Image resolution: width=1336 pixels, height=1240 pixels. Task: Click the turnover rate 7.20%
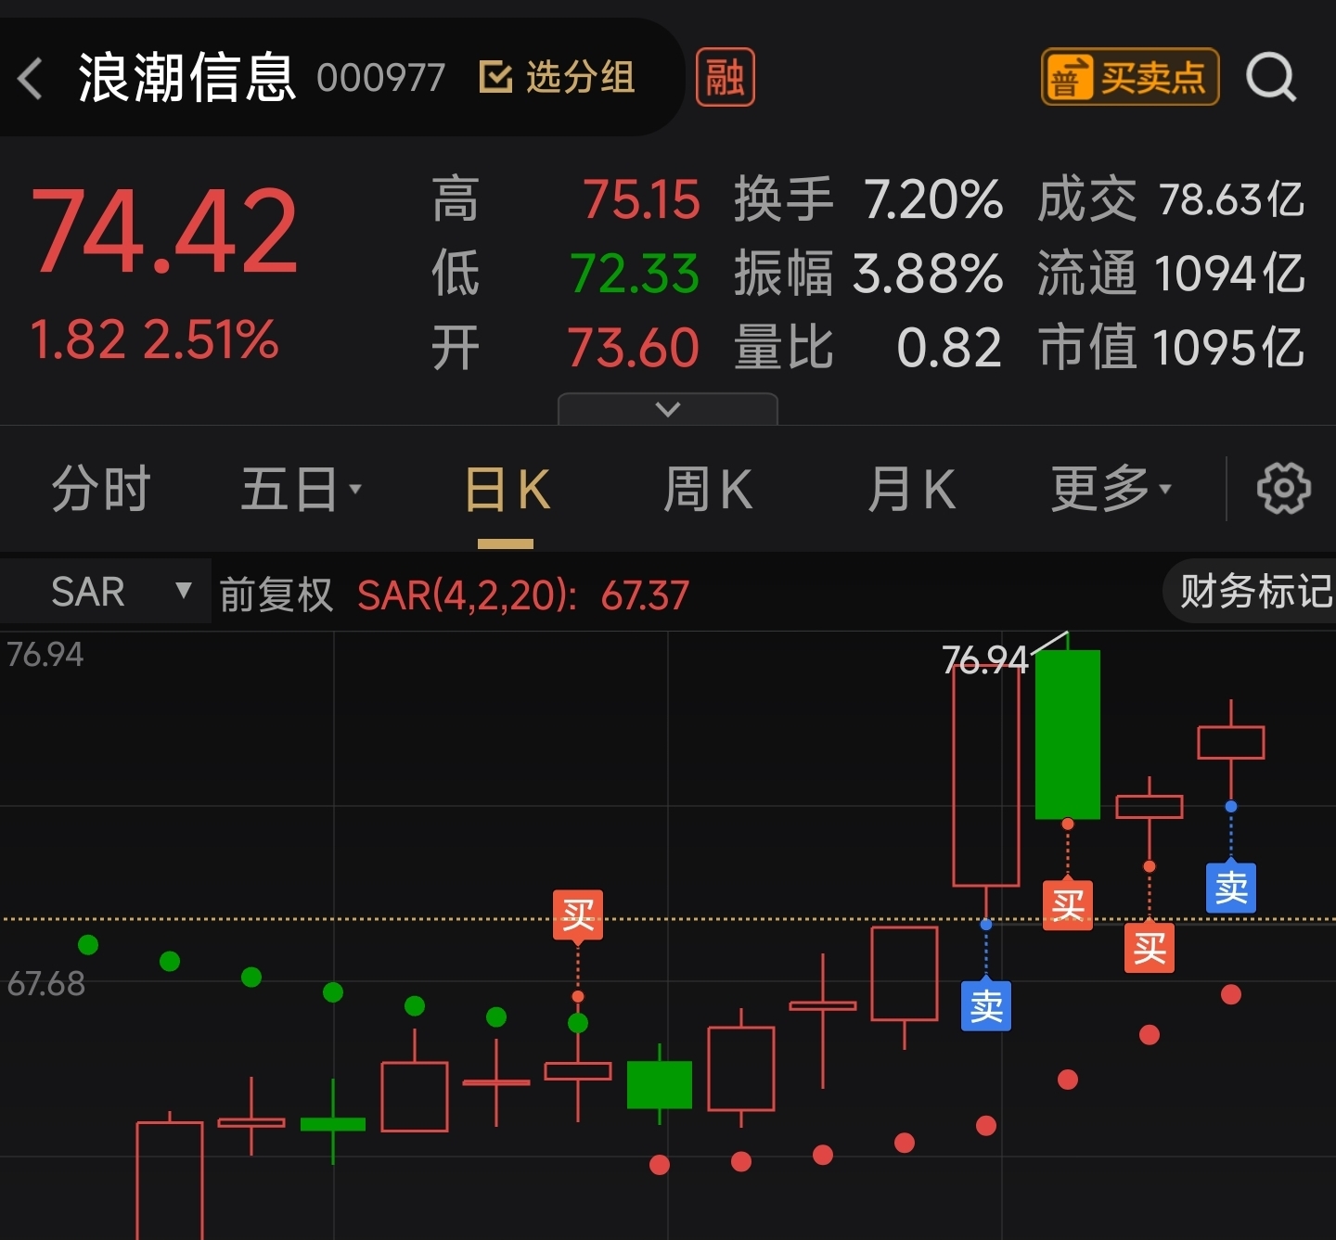(933, 199)
